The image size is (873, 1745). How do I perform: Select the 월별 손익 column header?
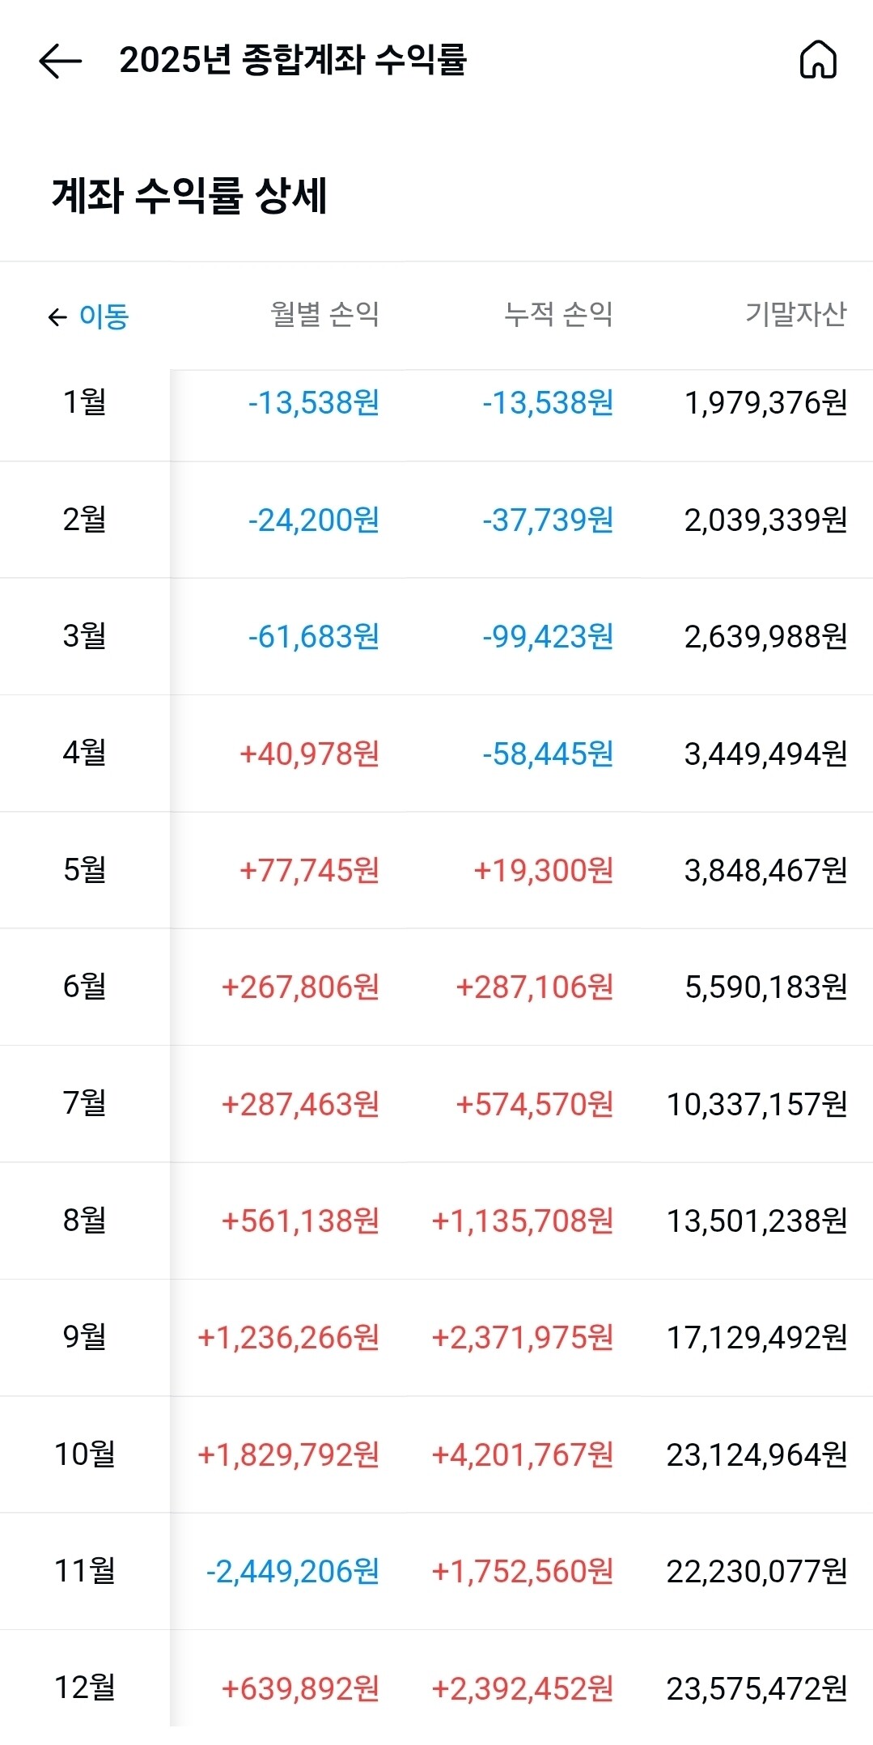324,314
